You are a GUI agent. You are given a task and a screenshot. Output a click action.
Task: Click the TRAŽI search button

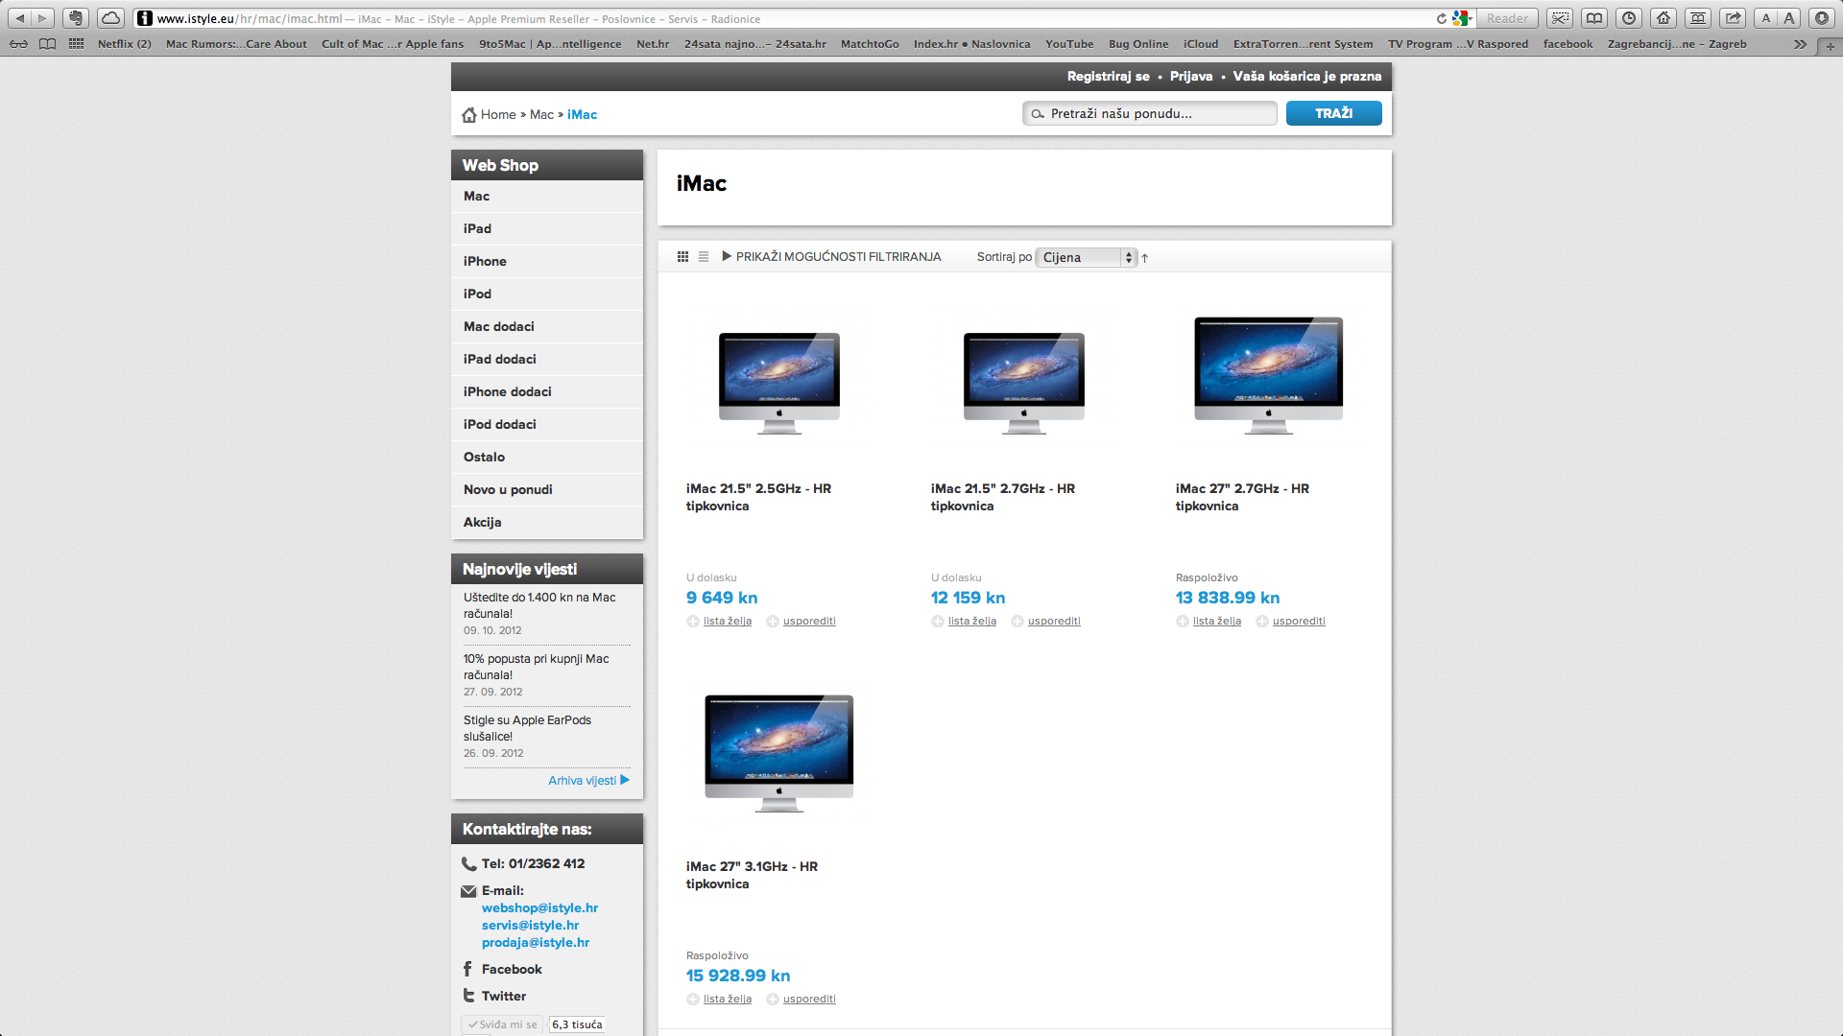[x=1334, y=113]
